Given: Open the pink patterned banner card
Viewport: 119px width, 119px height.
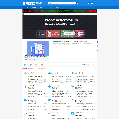Looking at the screenshot, I should tap(80, 34).
